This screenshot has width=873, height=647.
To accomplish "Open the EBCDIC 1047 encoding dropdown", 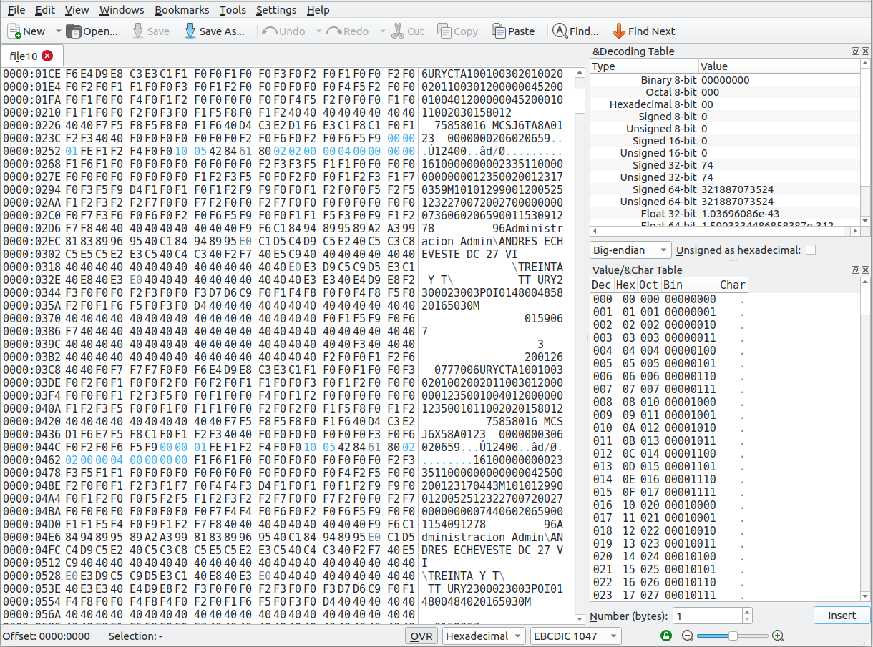I will pos(575,636).
